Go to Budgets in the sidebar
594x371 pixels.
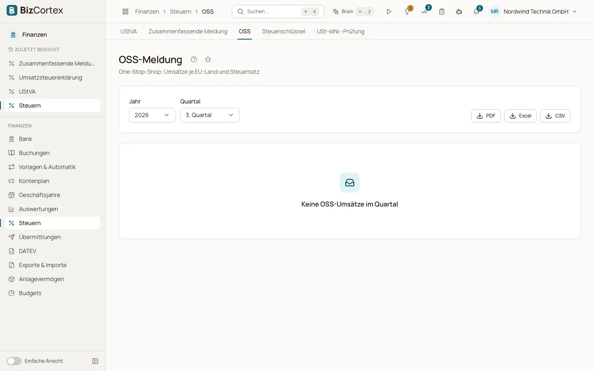(x=53, y=293)
